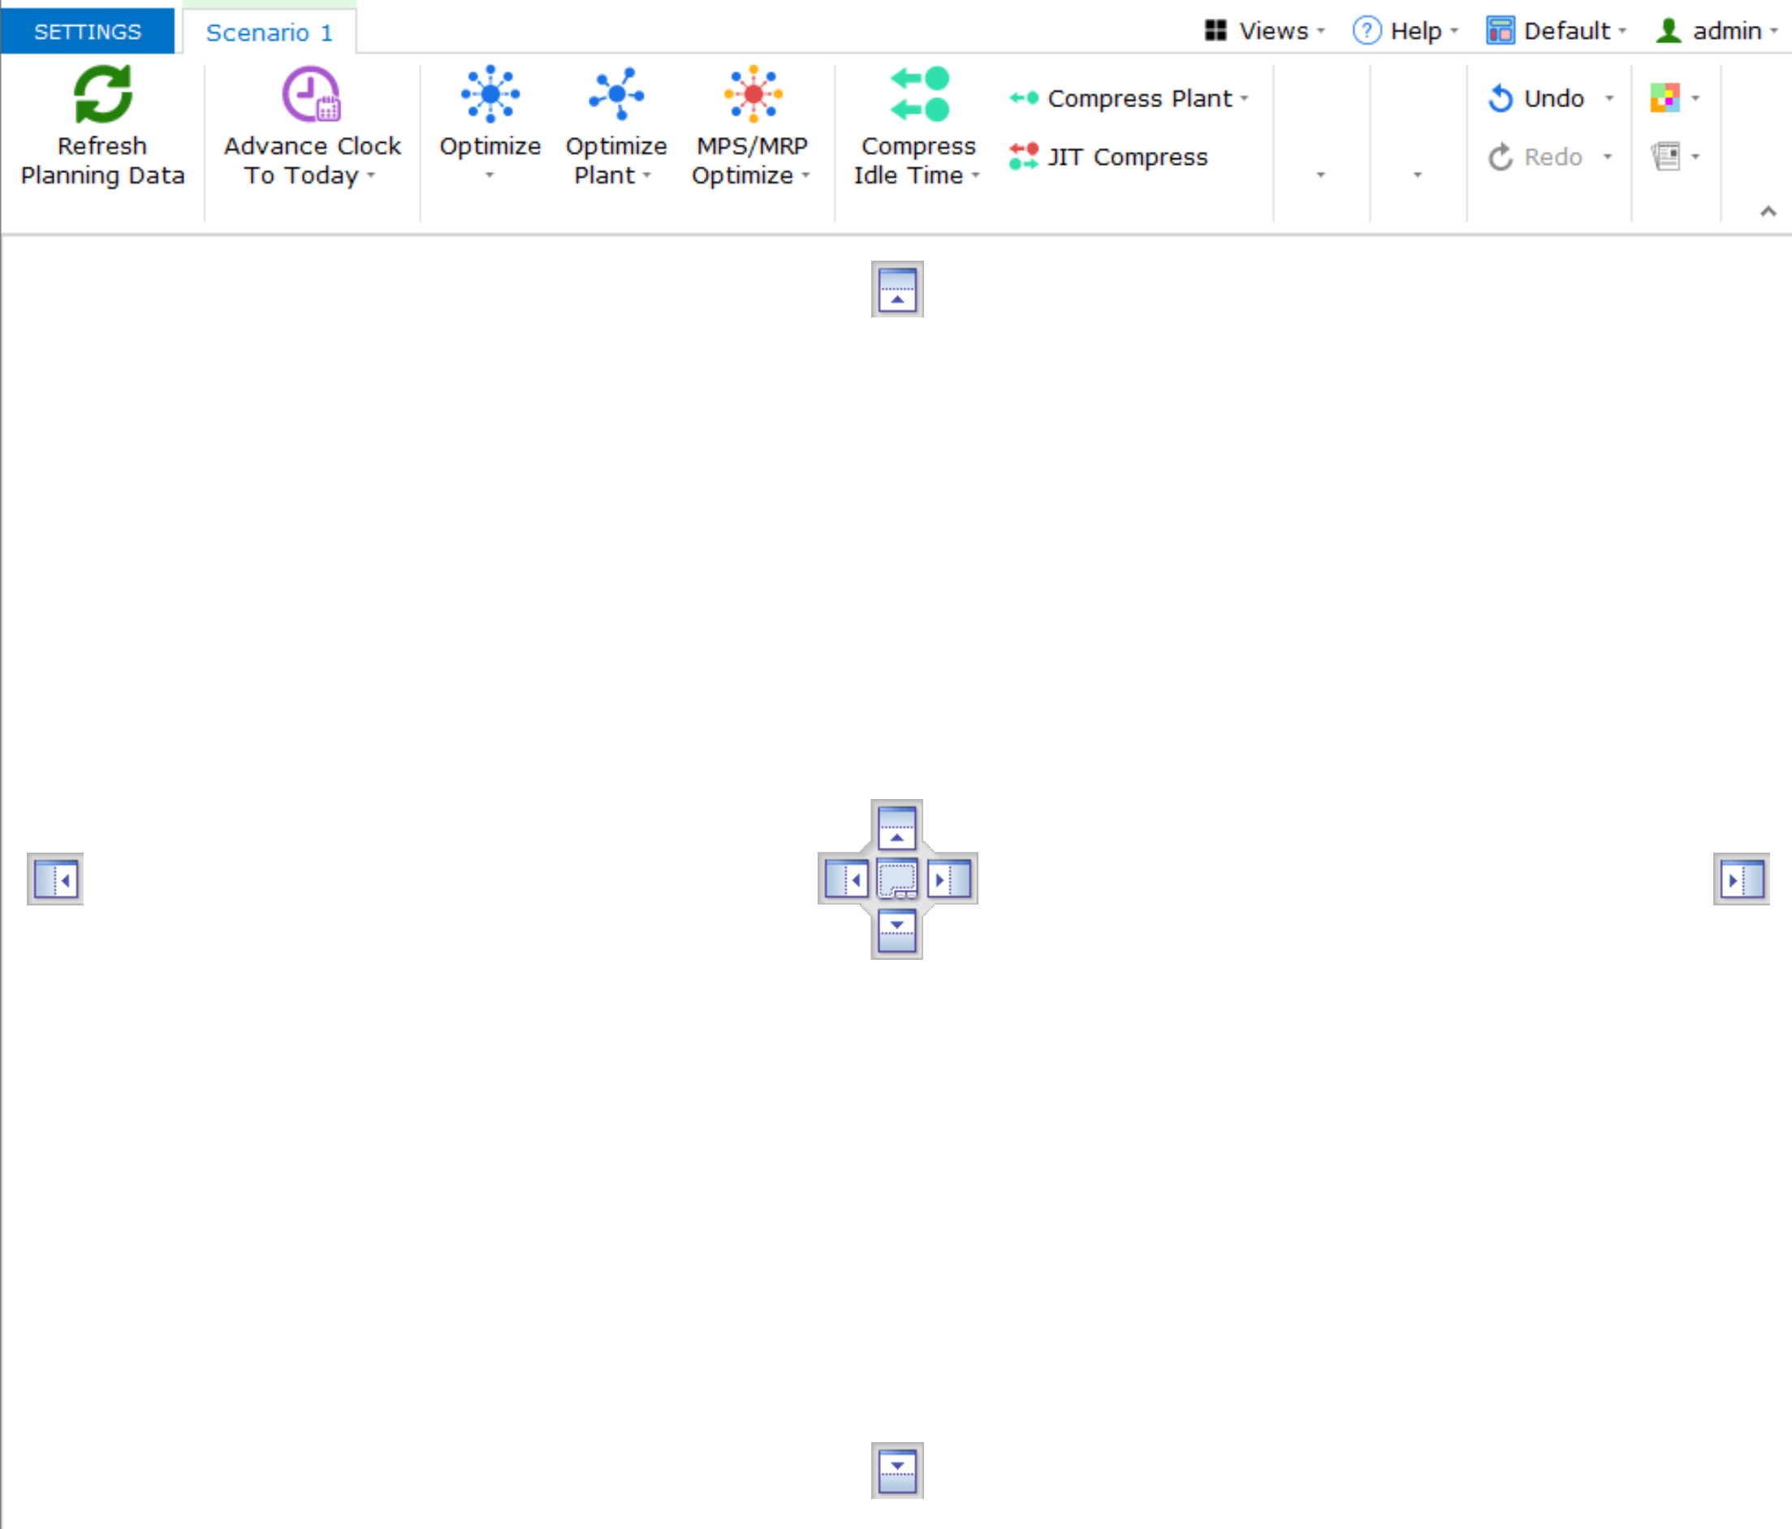Click the JIT Compress icon

[1024, 157]
